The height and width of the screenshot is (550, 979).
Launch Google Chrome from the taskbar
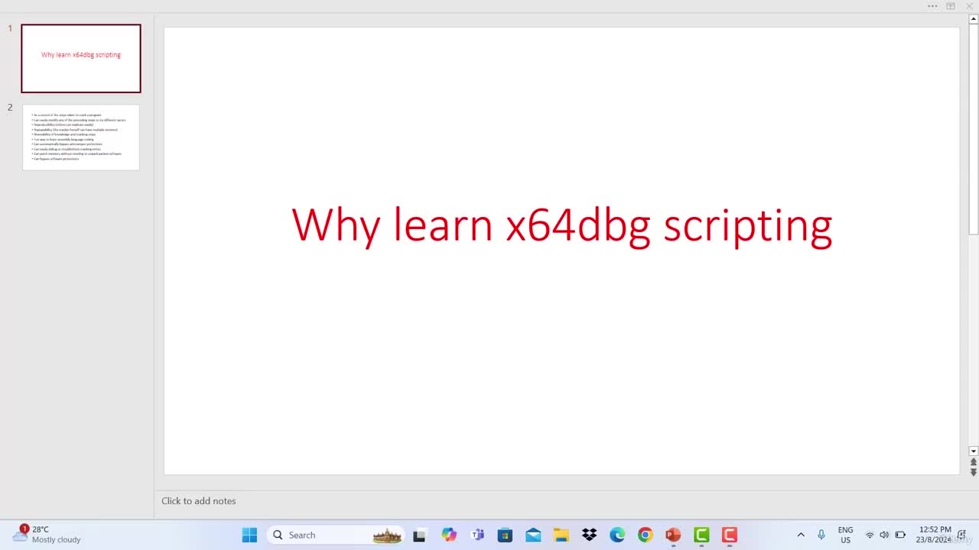[x=645, y=535]
